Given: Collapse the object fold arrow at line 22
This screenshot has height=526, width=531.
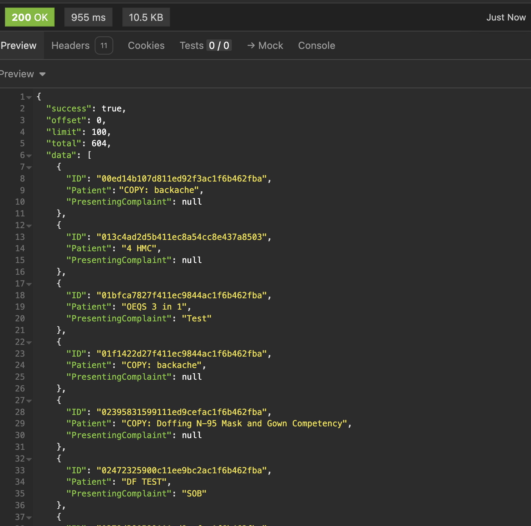Looking at the screenshot, I should [x=29, y=343].
